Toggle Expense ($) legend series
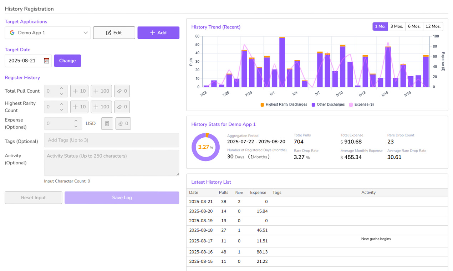Image resolution: width=453 pixels, height=271 pixels. (362, 104)
